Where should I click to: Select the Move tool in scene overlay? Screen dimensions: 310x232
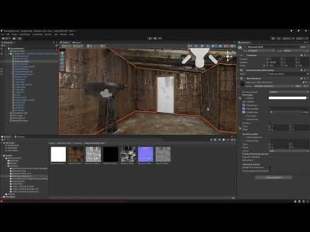click(x=63, y=57)
